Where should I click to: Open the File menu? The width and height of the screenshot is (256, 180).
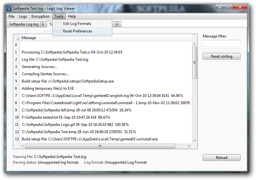coord(11,16)
